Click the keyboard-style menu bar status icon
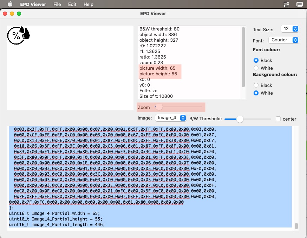This screenshot has height=238, width=307. click(299, 4)
